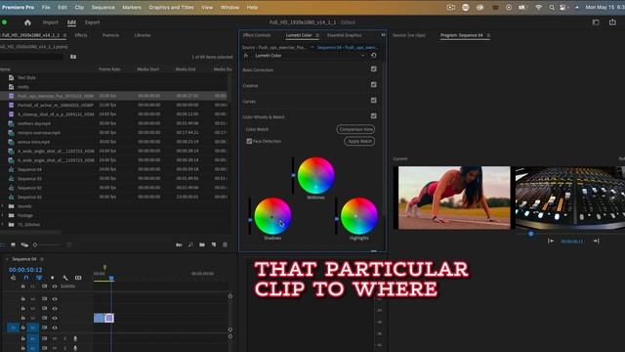Viewport: 625px width, 352px height.
Task: Open Find icon in Project panel
Action: point(190,244)
